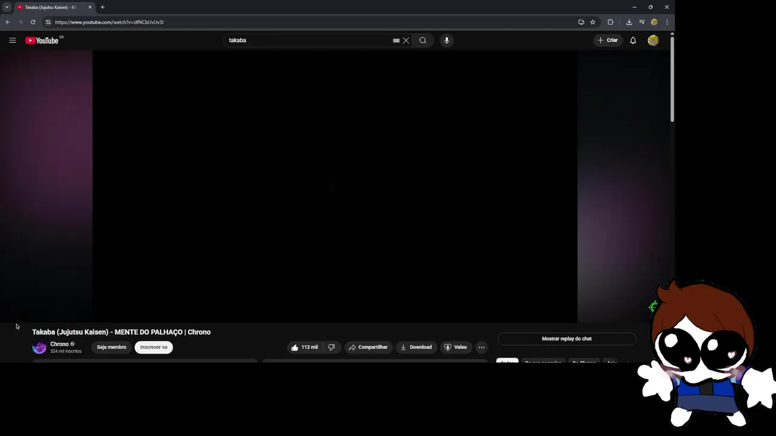Install app icon in address bar
This screenshot has width=776, height=436.
pos(581,22)
